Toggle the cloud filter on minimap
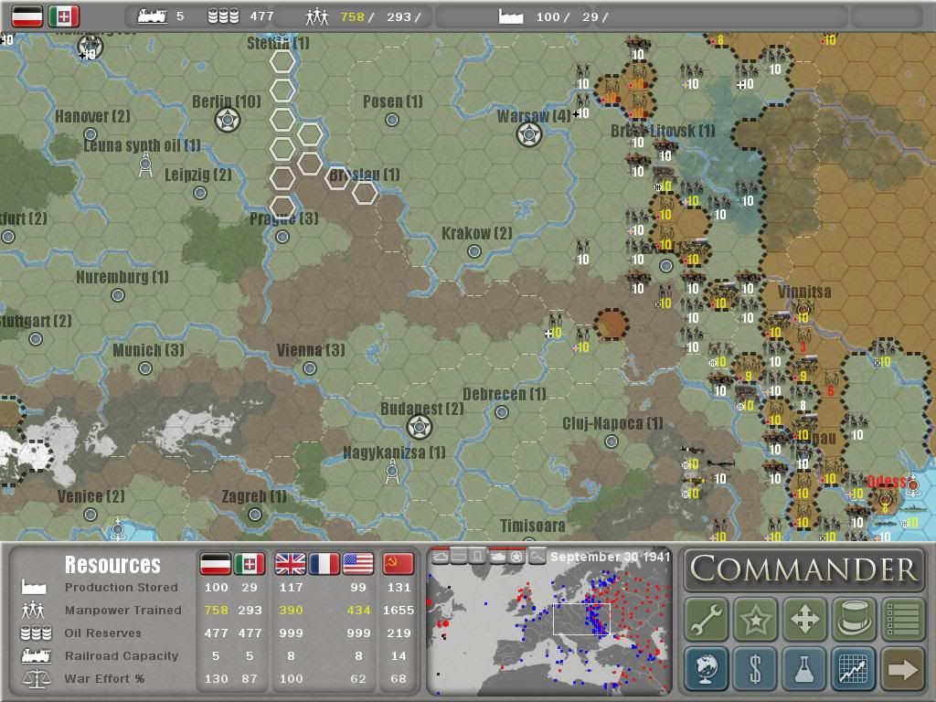 pos(441,557)
